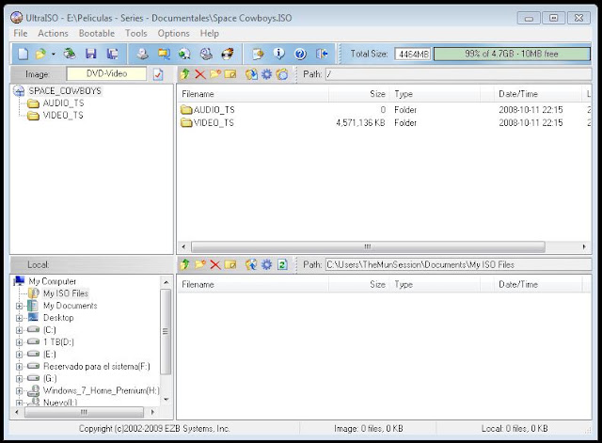The image size is (602, 443).
Task: Expand the Windows_7_Home_Premium(H:) node
Action: pos(19,390)
